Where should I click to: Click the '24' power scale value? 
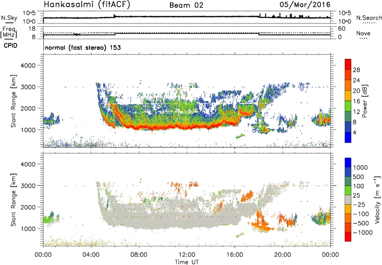356,80
